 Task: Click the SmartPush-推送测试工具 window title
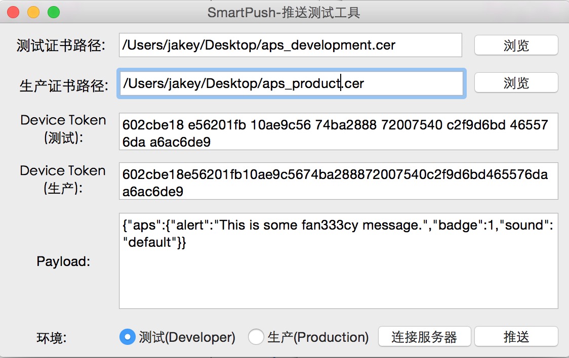point(284,12)
